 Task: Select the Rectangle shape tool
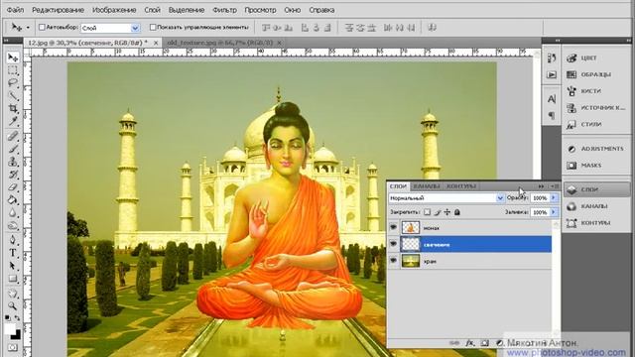[x=13, y=279]
